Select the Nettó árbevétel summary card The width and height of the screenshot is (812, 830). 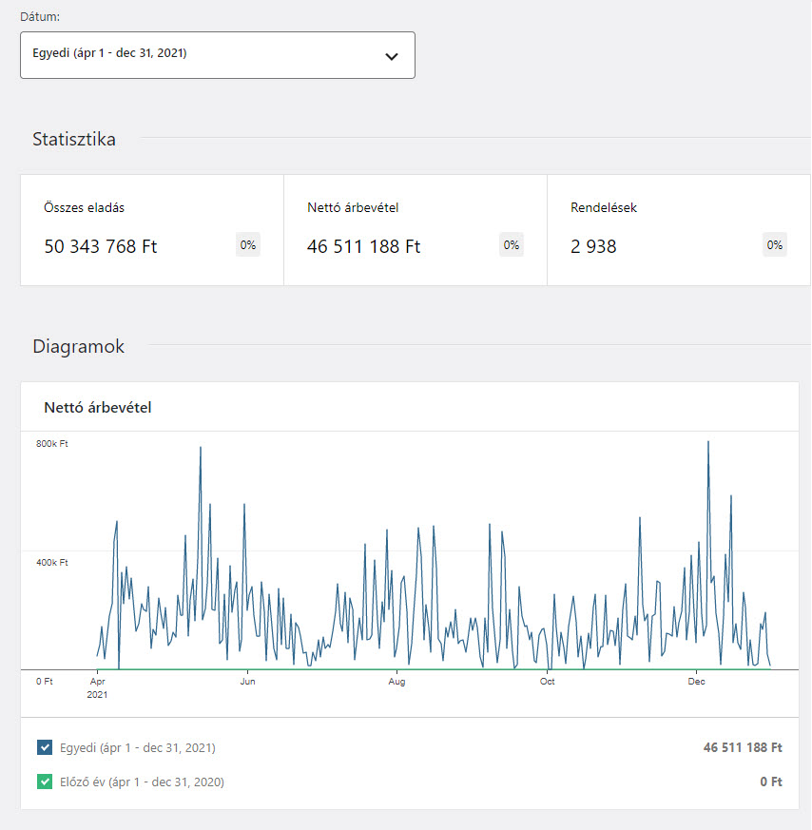[415, 229]
